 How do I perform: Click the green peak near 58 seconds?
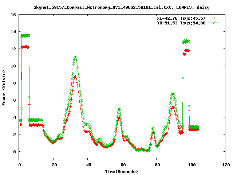click(x=119, y=108)
